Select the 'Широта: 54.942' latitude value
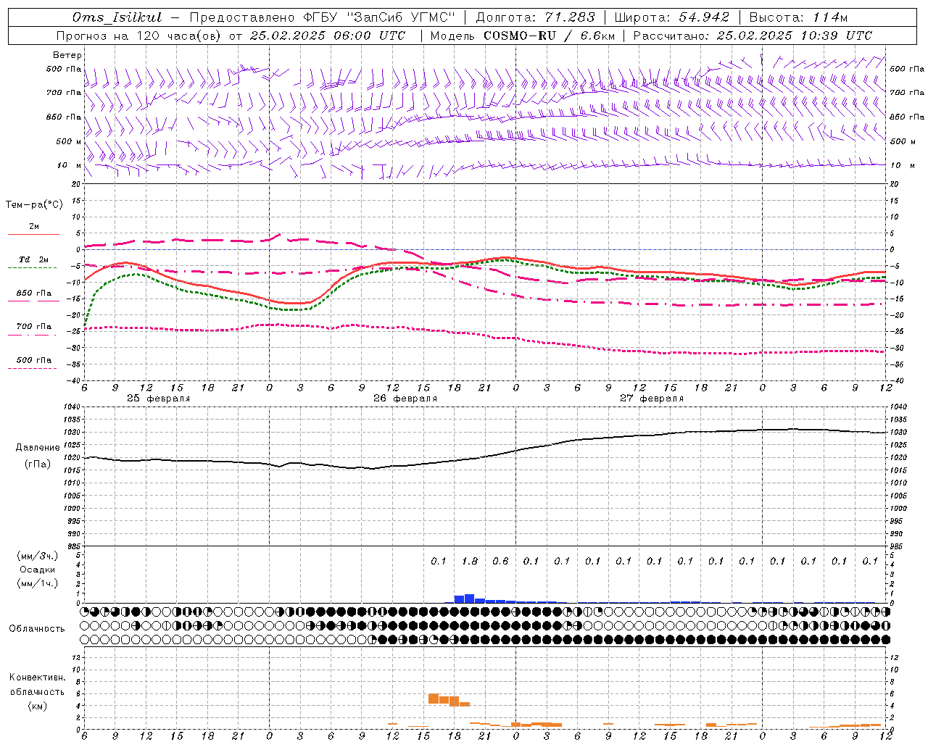This screenshot has height=742, width=928. pyautogui.click(x=671, y=17)
